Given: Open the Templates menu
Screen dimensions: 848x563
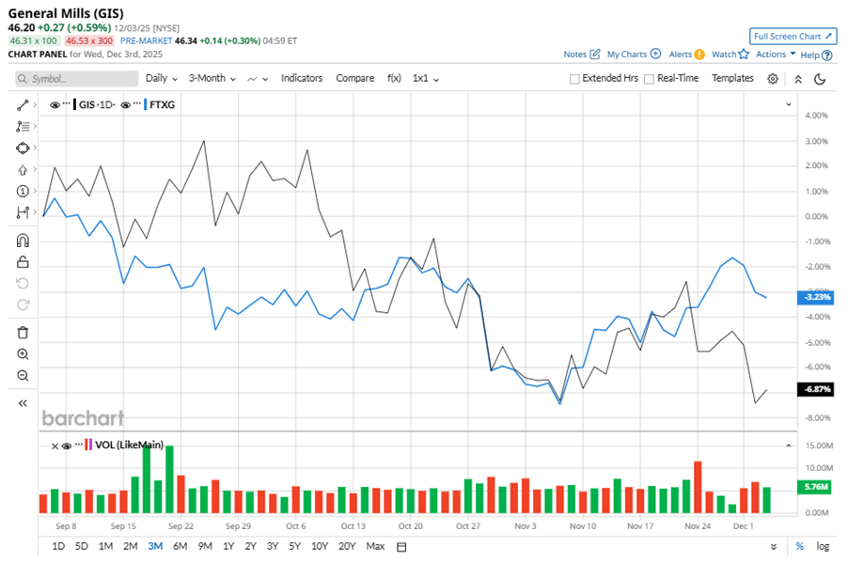Looking at the screenshot, I should click(x=732, y=78).
